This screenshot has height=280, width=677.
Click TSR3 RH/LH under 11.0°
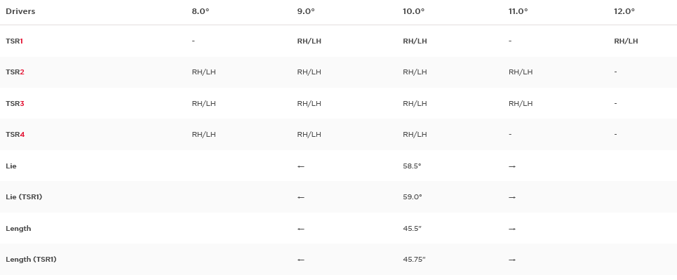[521, 104]
